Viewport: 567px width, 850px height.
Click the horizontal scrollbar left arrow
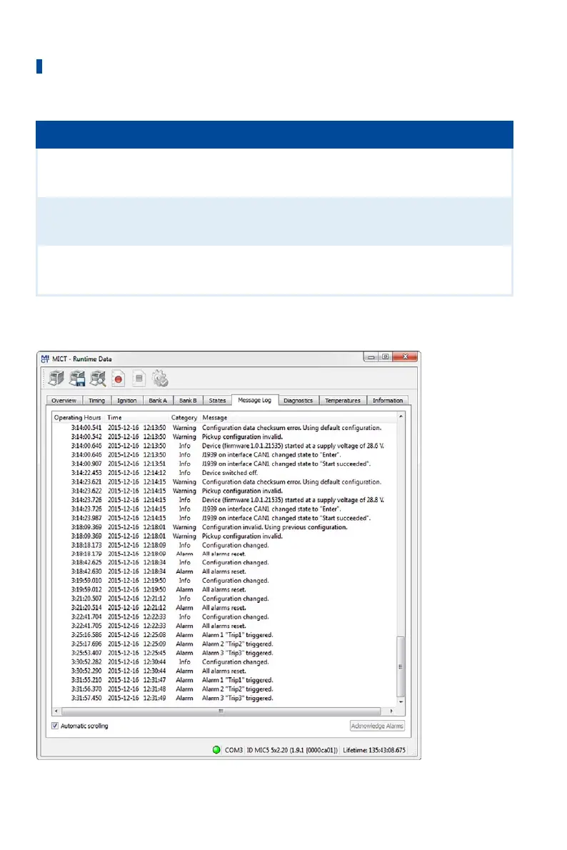(56, 711)
